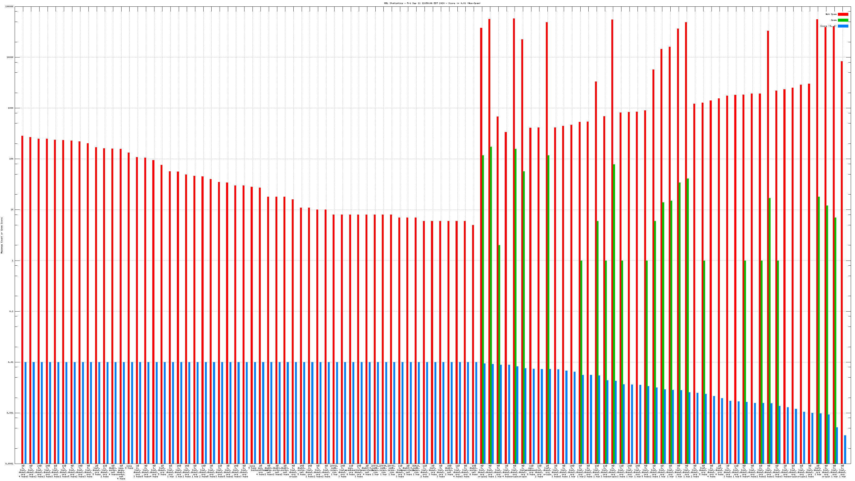Select the 'Score (0..1)' legend label
The width and height of the screenshot is (855, 481).
(x=828, y=26)
